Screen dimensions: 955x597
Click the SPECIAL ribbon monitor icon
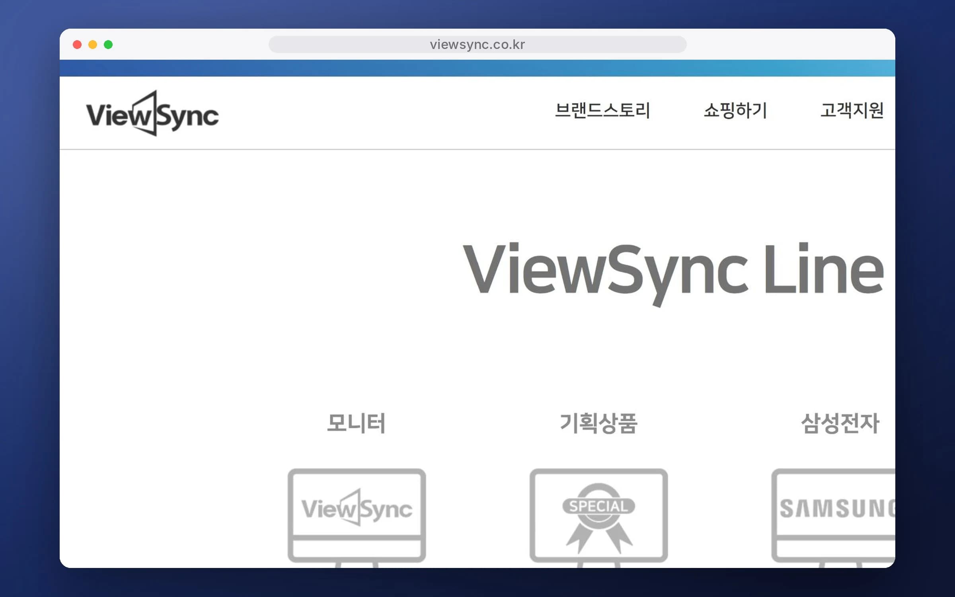(598, 518)
